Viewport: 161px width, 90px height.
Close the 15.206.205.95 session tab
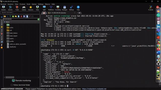click(75, 13)
